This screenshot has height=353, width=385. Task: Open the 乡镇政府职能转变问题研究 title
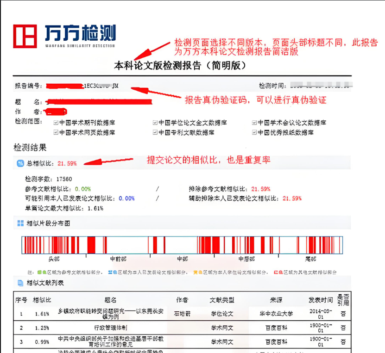click(x=111, y=314)
